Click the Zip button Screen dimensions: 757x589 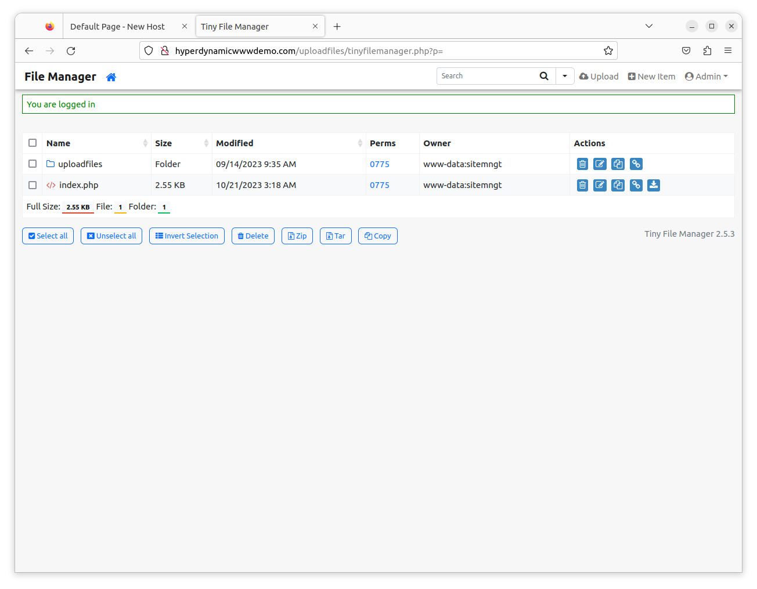[x=297, y=236]
